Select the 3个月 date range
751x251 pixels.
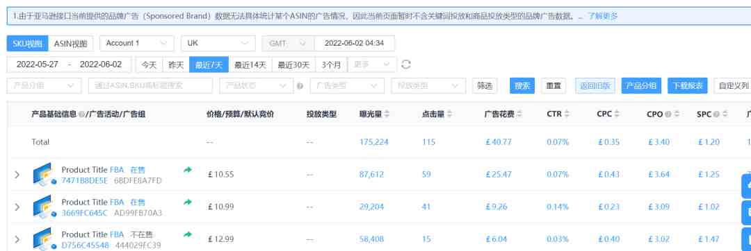[x=332, y=64]
